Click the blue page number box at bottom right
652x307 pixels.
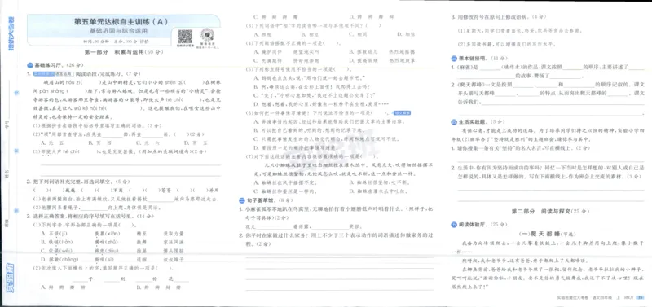pyautogui.click(x=641, y=297)
